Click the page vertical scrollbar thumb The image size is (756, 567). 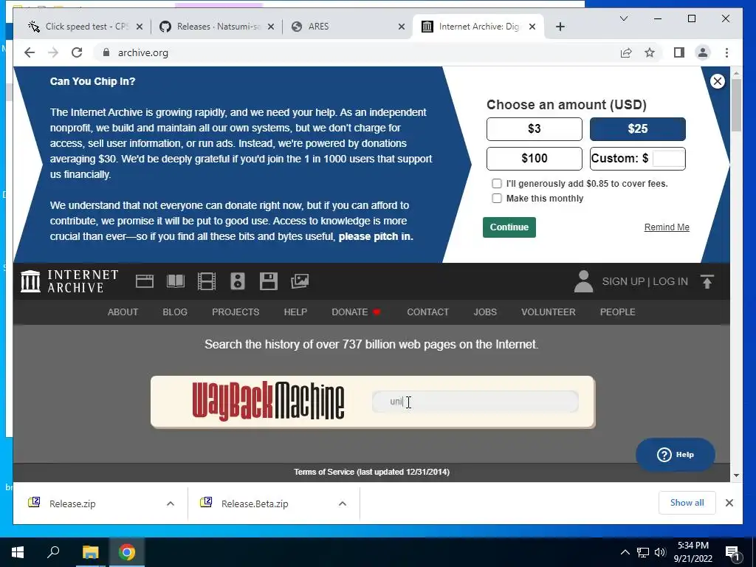tap(736, 105)
